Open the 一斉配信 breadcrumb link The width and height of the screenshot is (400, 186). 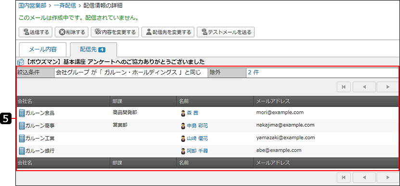pyautogui.click(x=65, y=6)
